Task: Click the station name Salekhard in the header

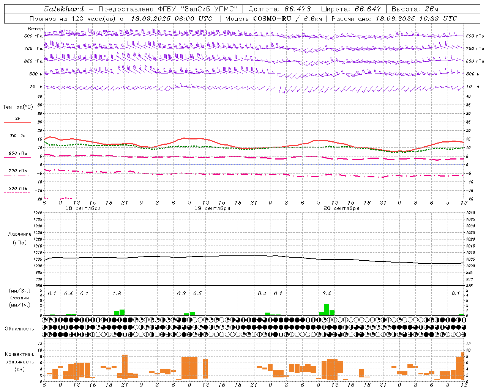Action: [x=64, y=9]
